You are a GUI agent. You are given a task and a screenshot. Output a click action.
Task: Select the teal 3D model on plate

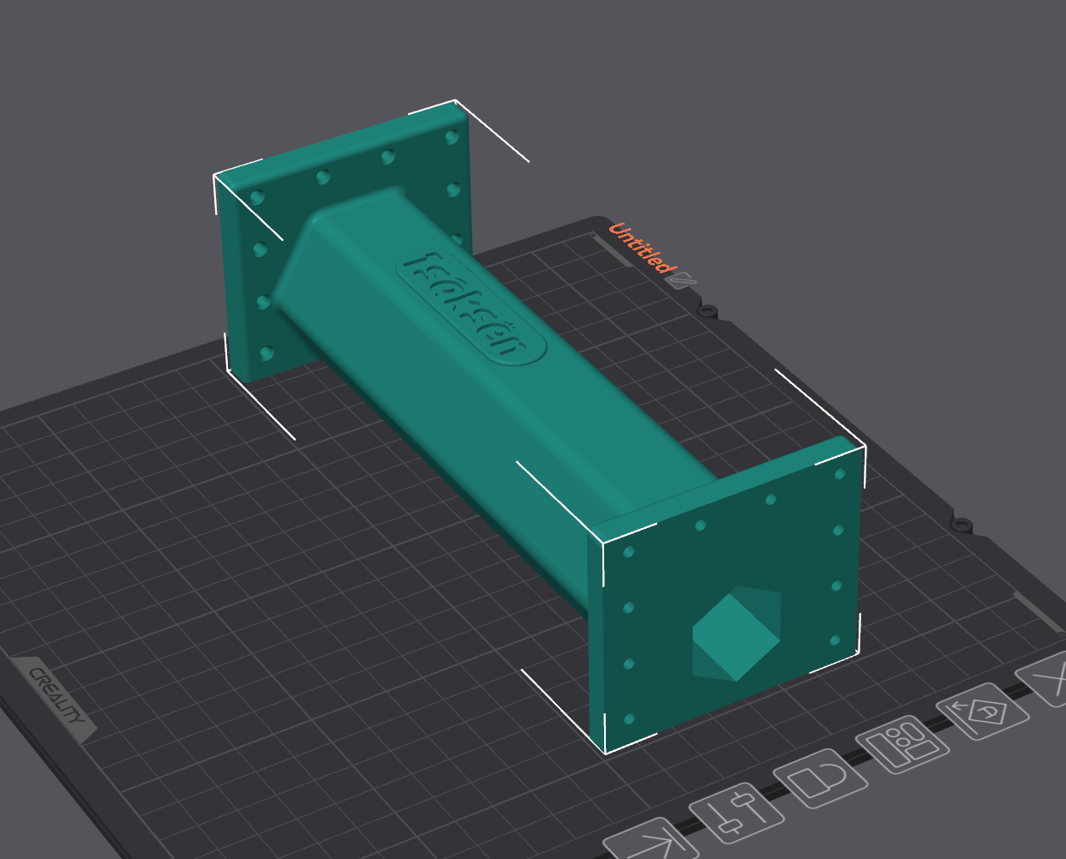[x=540, y=425]
